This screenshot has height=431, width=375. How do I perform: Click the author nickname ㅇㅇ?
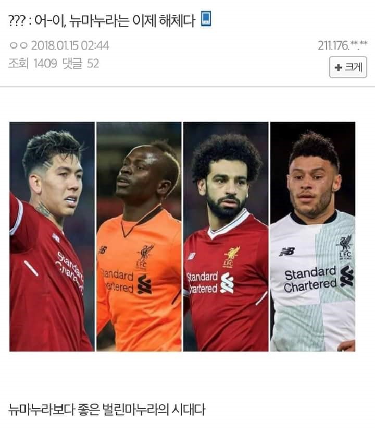point(19,45)
